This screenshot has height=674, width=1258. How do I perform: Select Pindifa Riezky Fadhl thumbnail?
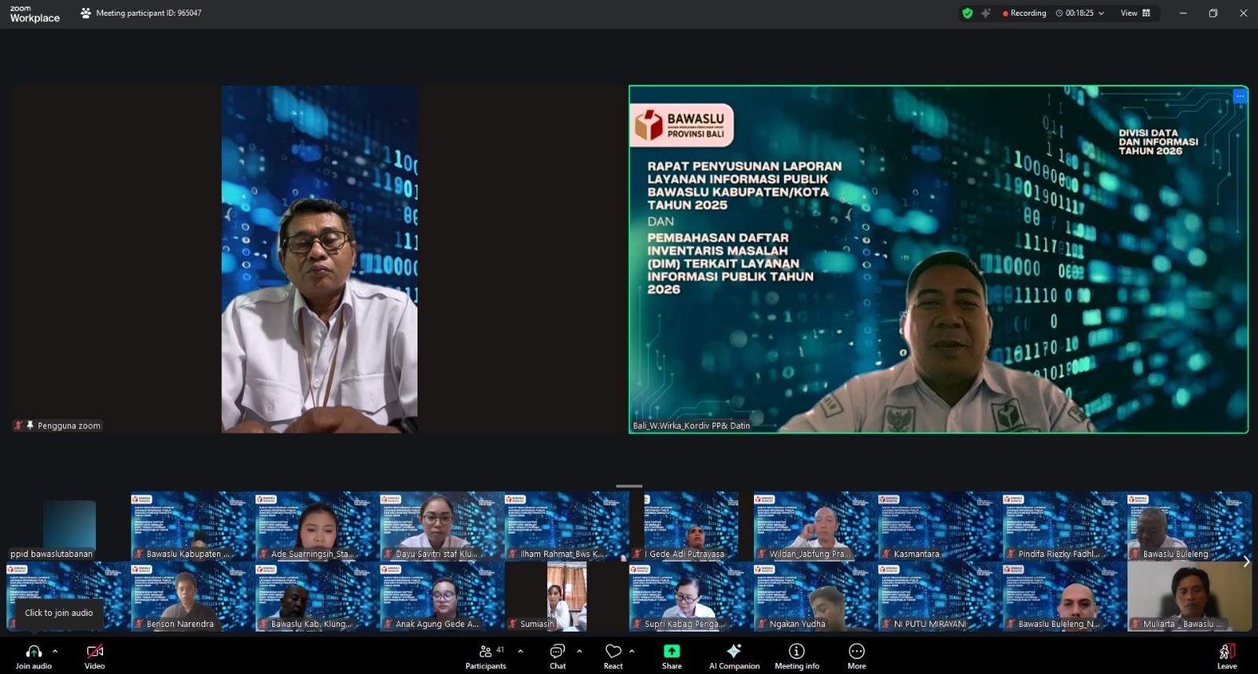(x=1065, y=526)
